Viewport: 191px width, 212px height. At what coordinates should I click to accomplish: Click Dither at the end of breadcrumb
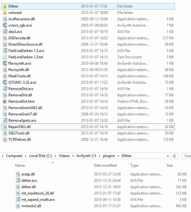point(127,156)
